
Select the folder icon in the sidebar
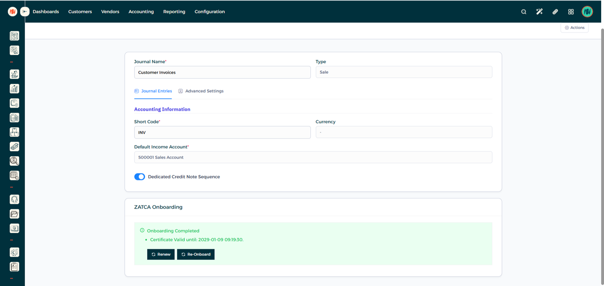(14, 214)
